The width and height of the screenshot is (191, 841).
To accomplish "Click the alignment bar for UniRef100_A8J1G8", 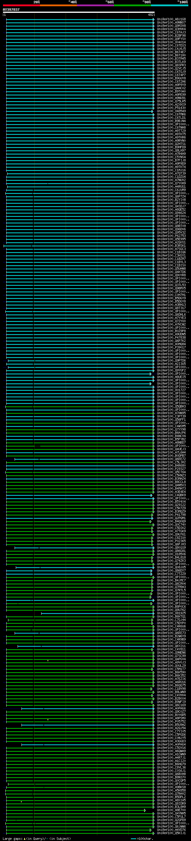I will click(x=80, y=19).
